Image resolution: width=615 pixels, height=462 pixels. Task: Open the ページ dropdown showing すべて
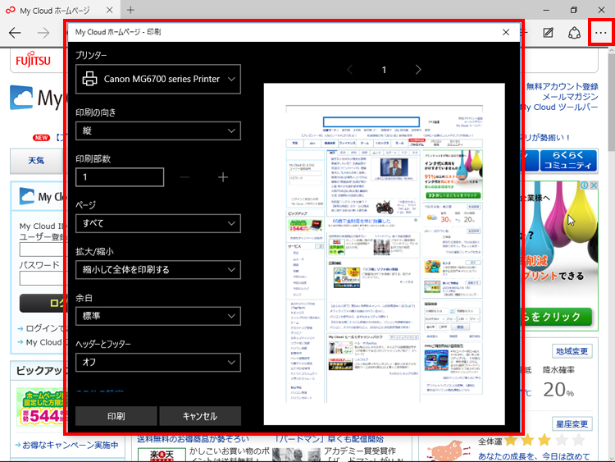click(157, 223)
